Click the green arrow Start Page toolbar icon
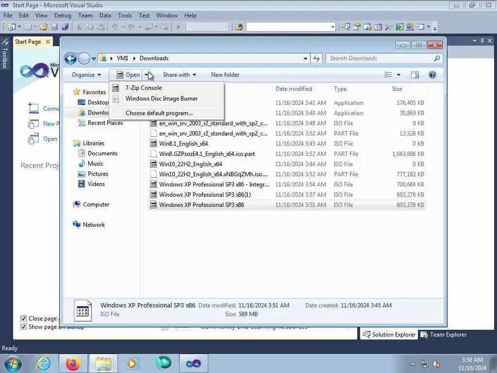Viewport: 497px width, 373px height. tap(399, 27)
